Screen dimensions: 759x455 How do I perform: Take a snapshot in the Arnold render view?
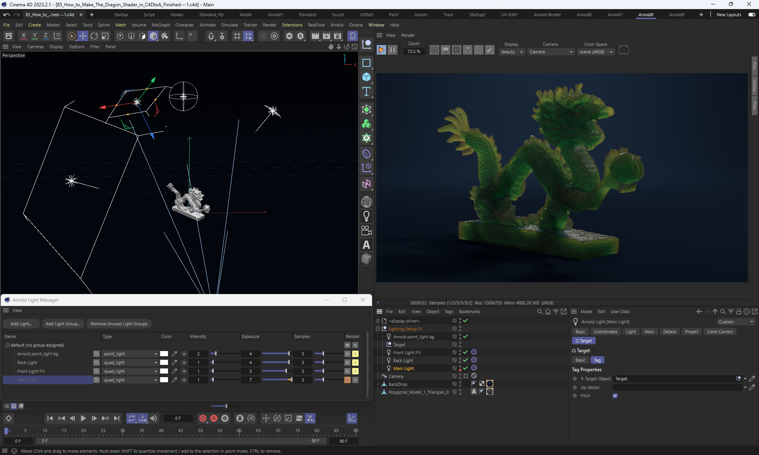[x=623, y=50]
